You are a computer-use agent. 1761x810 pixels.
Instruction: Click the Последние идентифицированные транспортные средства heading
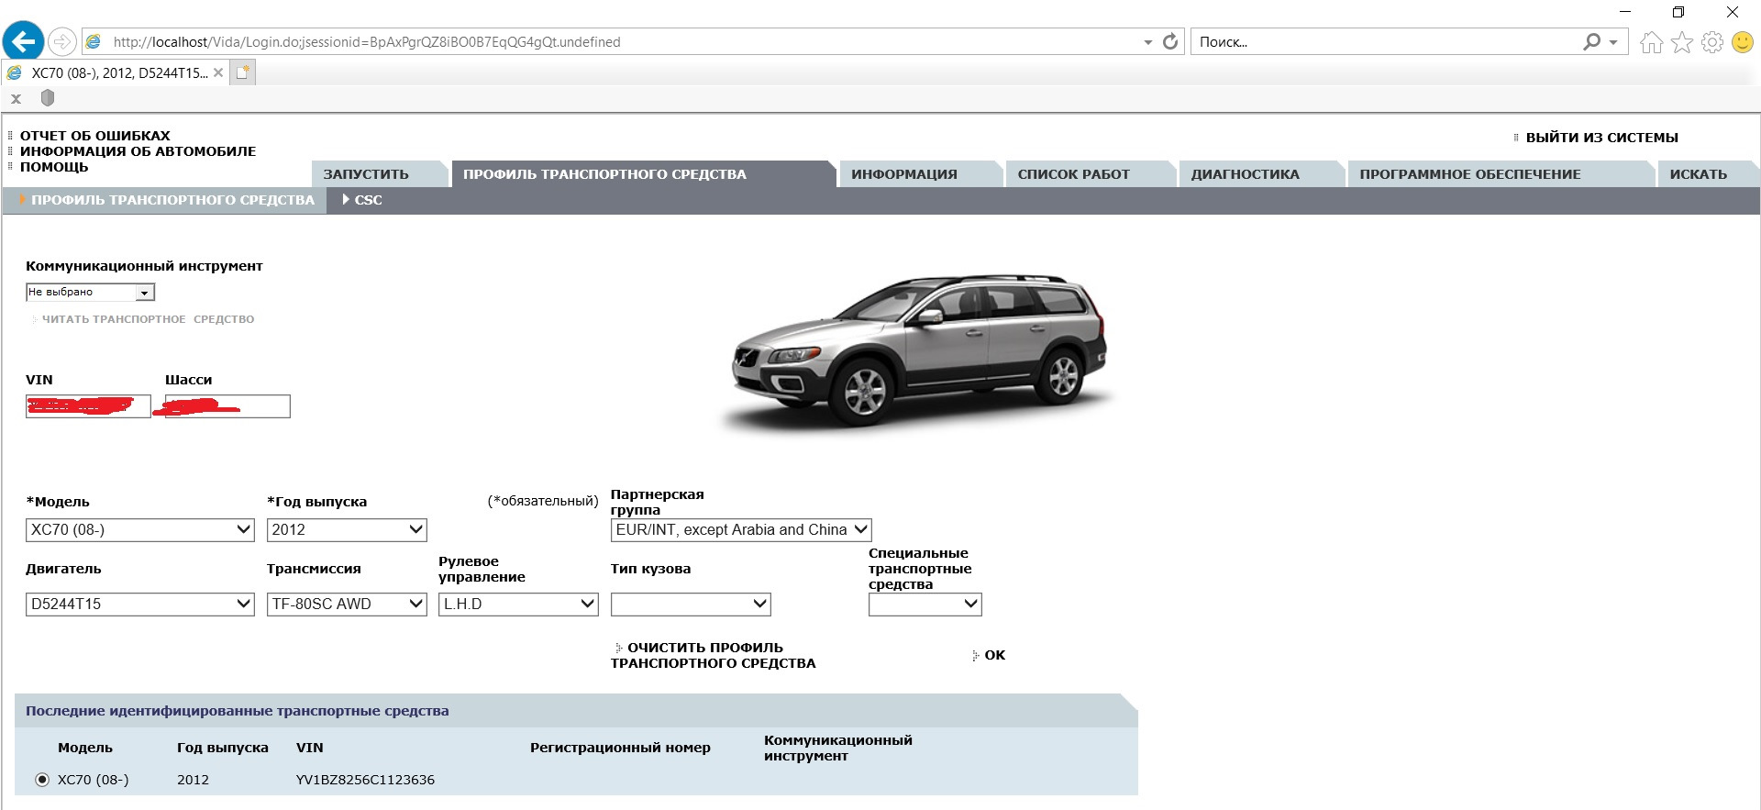click(238, 711)
